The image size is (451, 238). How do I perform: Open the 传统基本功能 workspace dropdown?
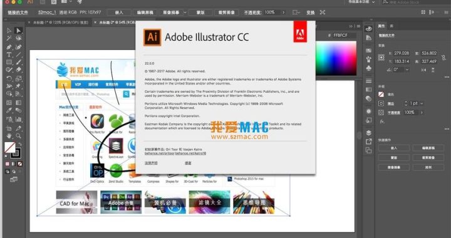click(x=361, y=2)
